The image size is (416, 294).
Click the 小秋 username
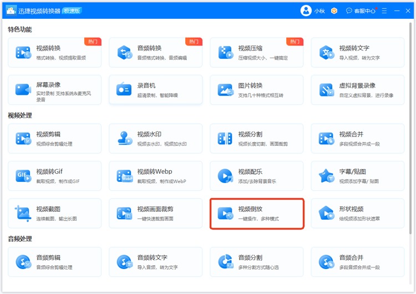pyautogui.click(x=319, y=11)
